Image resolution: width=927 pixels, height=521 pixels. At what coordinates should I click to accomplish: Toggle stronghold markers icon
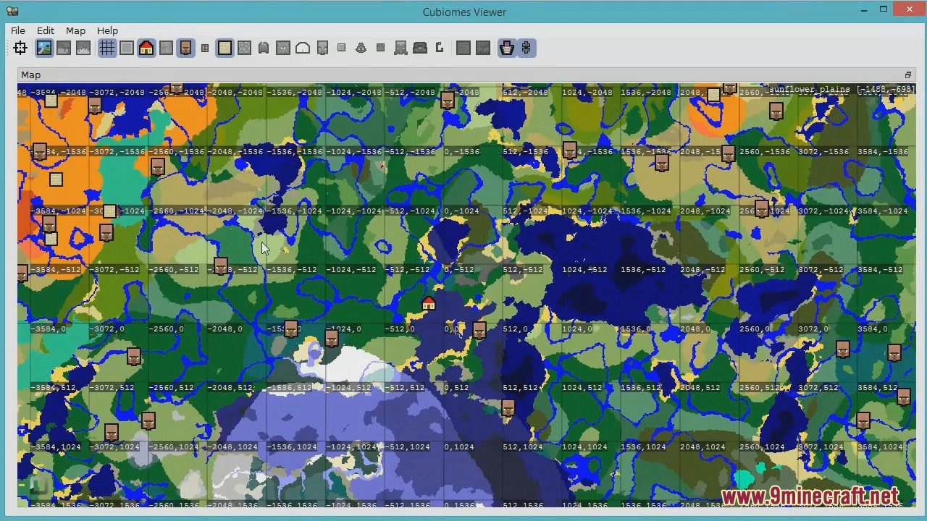(x=166, y=48)
